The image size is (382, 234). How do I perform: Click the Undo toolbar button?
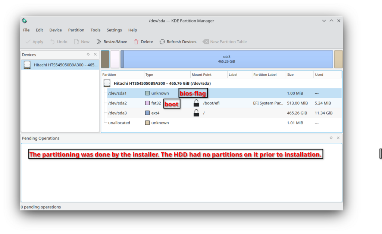coord(59,42)
